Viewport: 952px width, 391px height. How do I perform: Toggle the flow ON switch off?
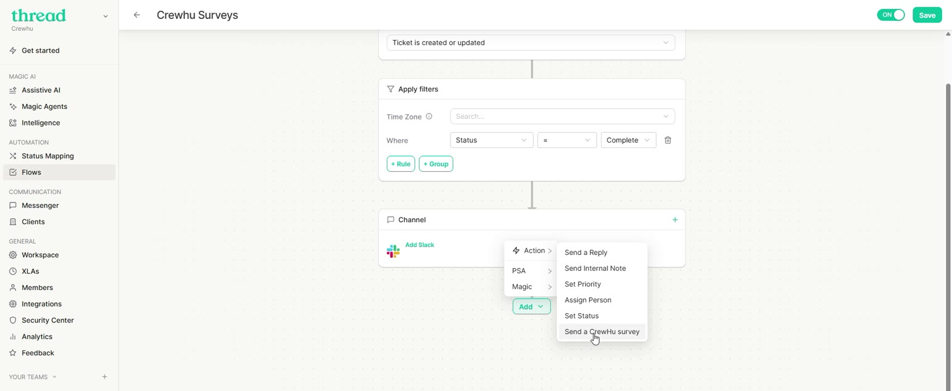891,15
